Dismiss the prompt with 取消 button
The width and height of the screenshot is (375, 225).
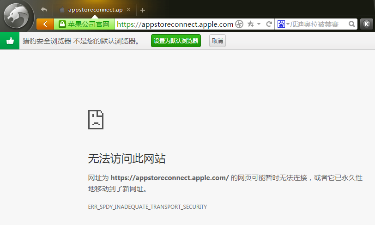point(218,41)
